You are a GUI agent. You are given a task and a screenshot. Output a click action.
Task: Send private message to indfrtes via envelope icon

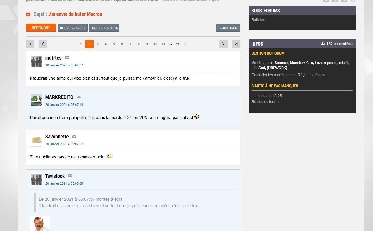[67, 58]
